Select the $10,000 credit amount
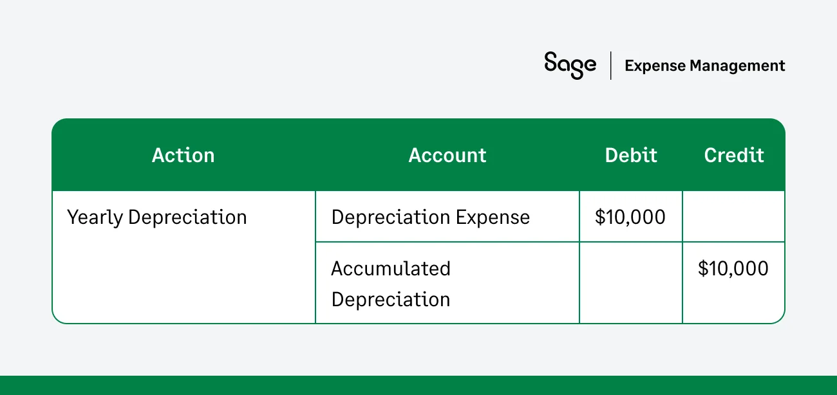 [x=733, y=268]
